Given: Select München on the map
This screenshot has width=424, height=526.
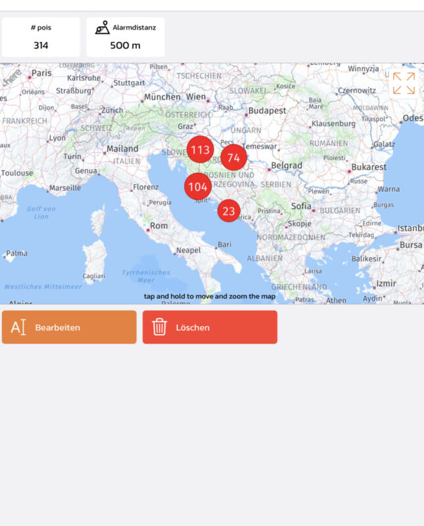Looking at the screenshot, I should pyautogui.click(x=161, y=97).
